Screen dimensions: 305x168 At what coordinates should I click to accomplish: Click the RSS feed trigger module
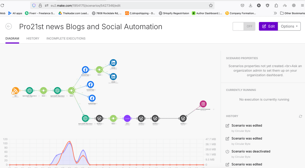16,91
